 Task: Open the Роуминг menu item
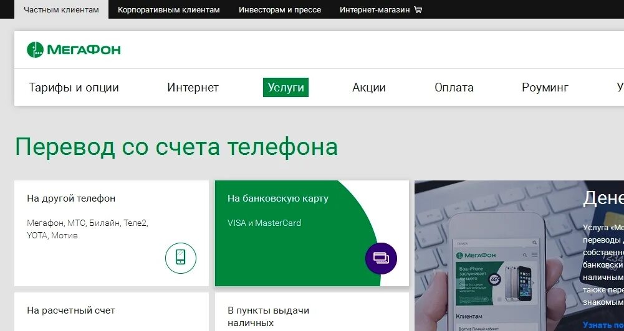(x=545, y=88)
